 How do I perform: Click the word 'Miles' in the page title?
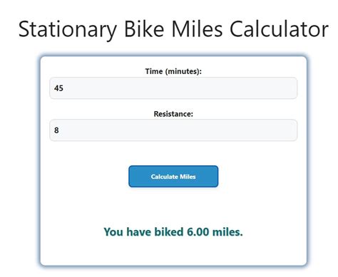pyautogui.click(x=197, y=29)
